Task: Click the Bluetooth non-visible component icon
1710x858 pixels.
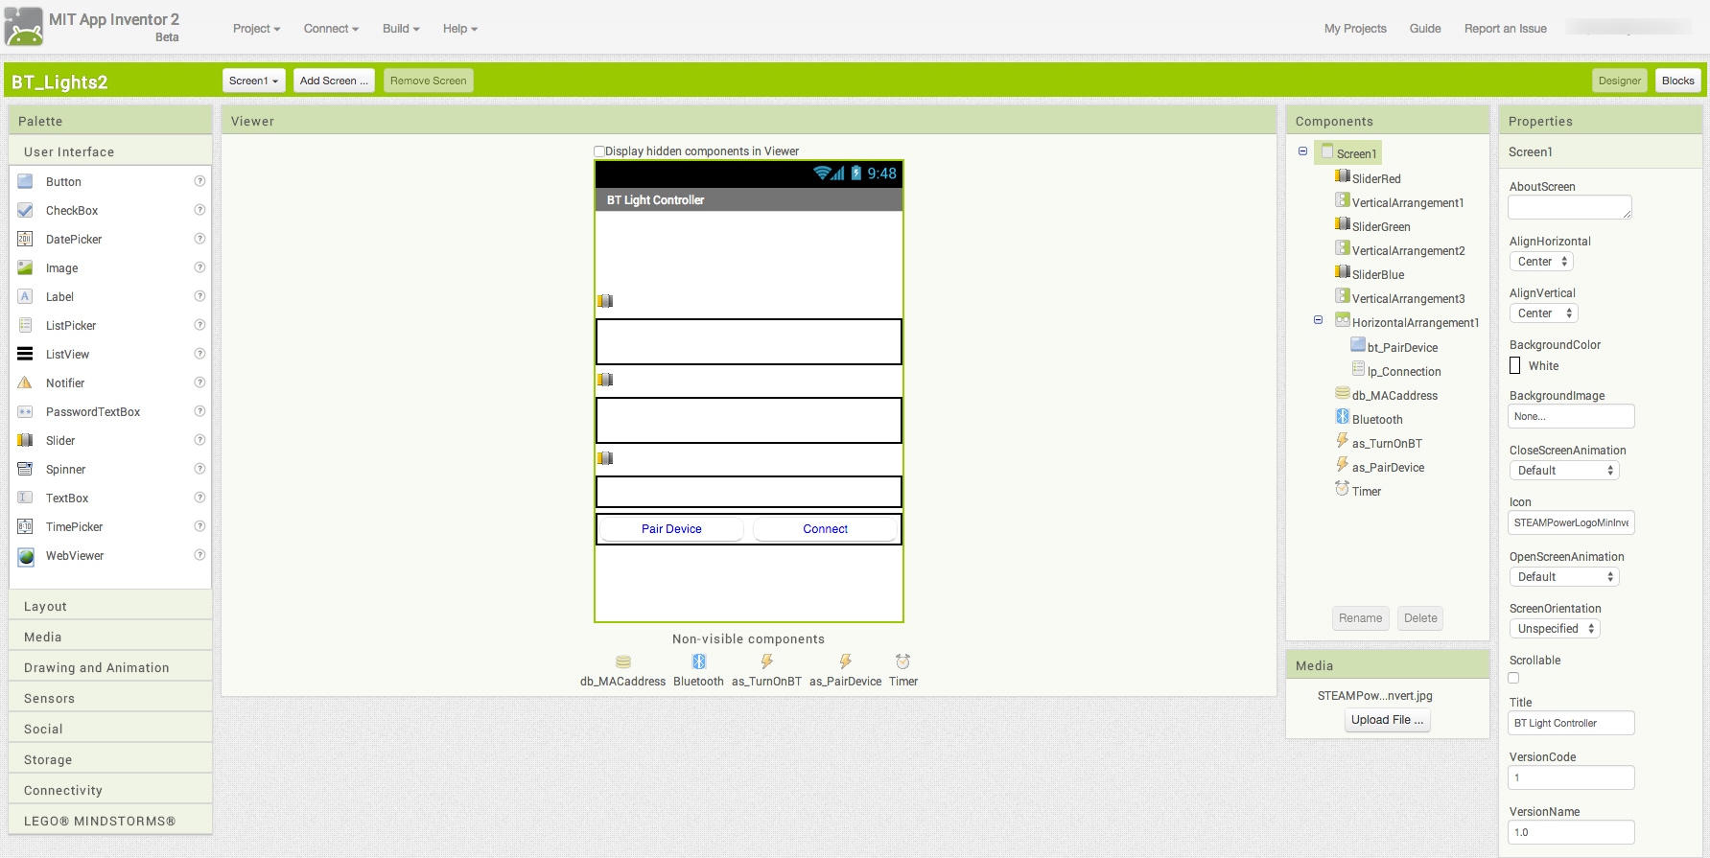Action: tap(698, 661)
